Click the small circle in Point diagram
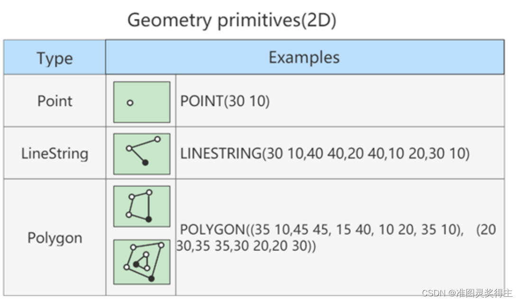 click(x=130, y=103)
